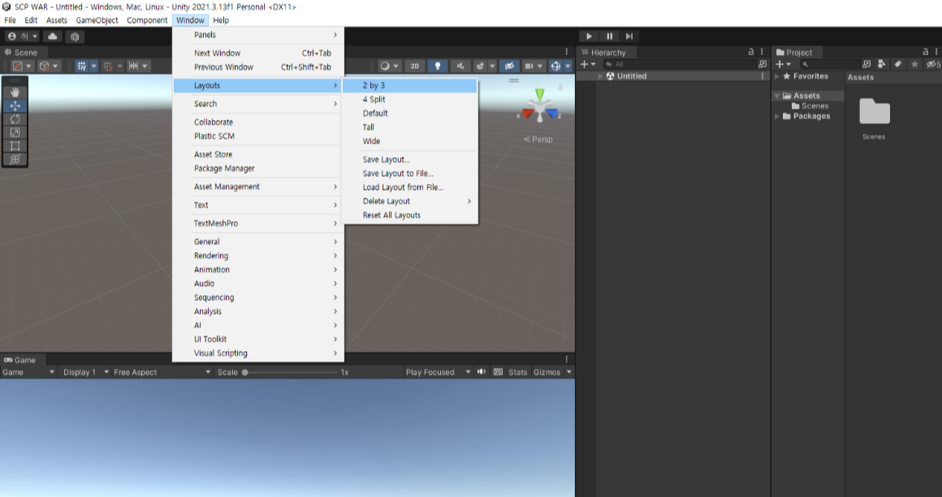Open the Unity Version Control icon
Image resolution: width=942 pixels, height=497 pixels.
click(x=75, y=36)
